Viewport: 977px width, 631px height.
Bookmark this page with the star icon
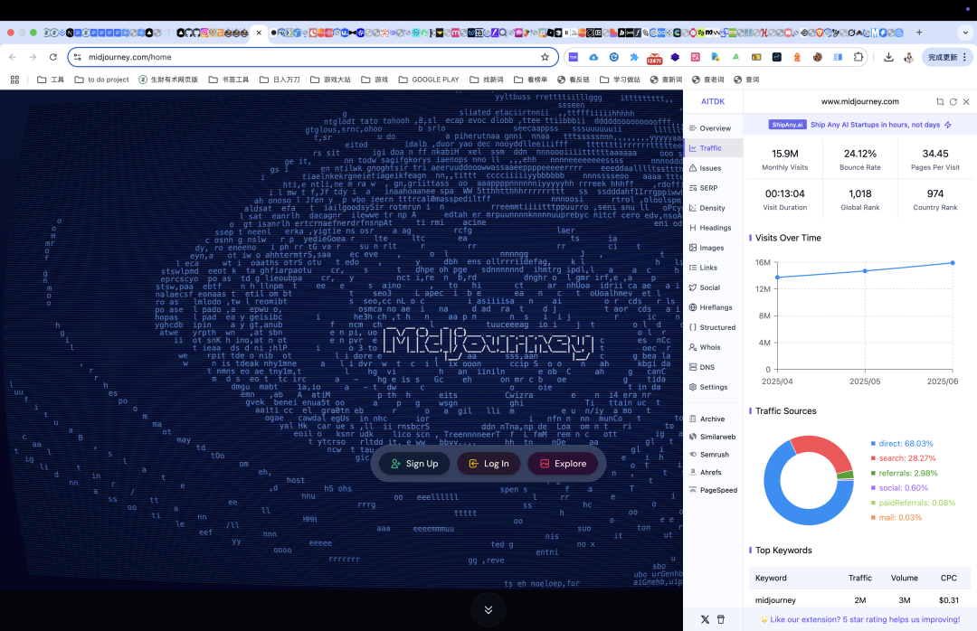pyautogui.click(x=545, y=57)
